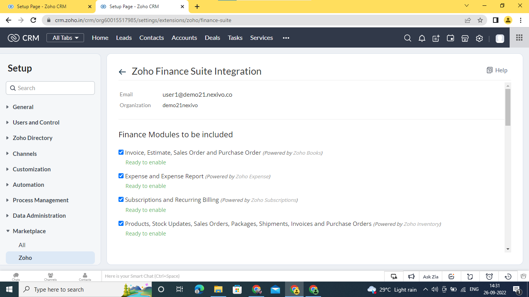Open File Explorer on the taskbar
This screenshot has width=529, height=297.
[218, 289]
